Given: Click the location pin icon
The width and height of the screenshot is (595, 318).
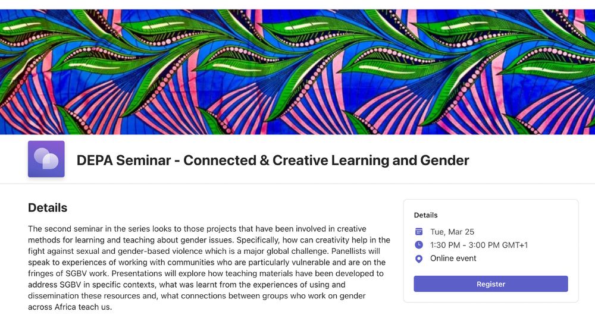Looking at the screenshot, I should (419, 259).
